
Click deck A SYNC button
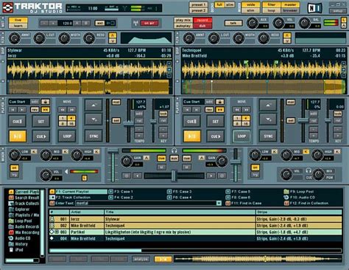tap(94, 136)
